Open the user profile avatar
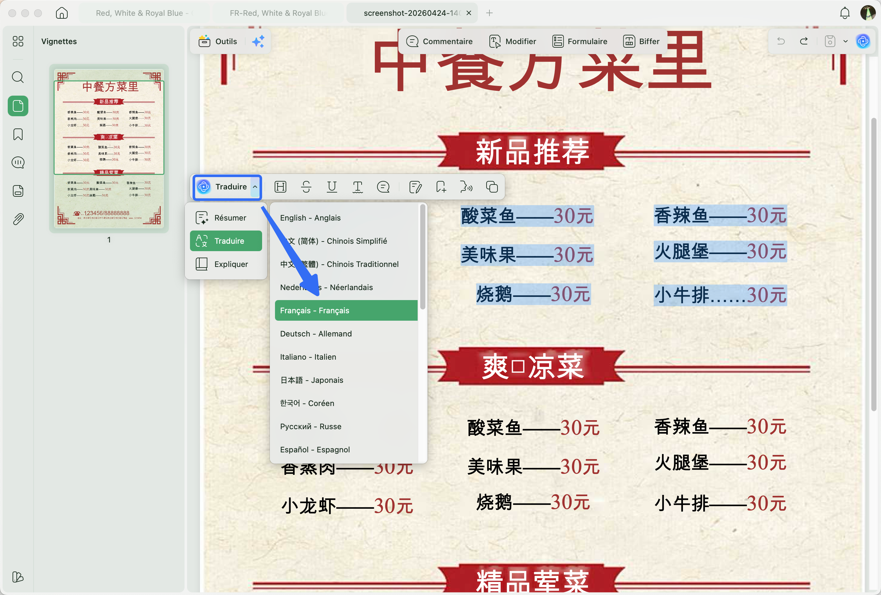 [868, 13]
